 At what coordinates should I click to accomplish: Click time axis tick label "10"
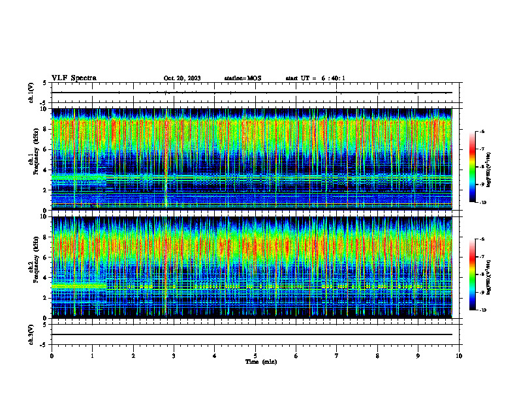(x=459, y=356)
